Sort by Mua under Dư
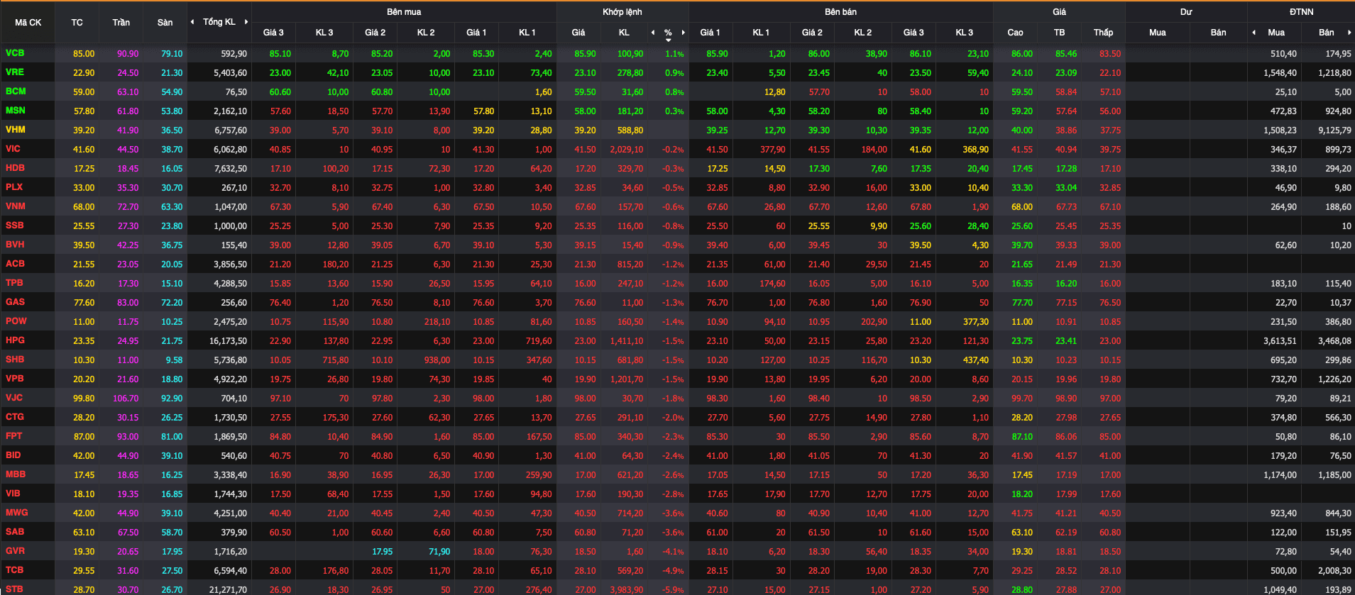Image resolution: width=1355 pixels, height=595 pixels. (1157, 33)
